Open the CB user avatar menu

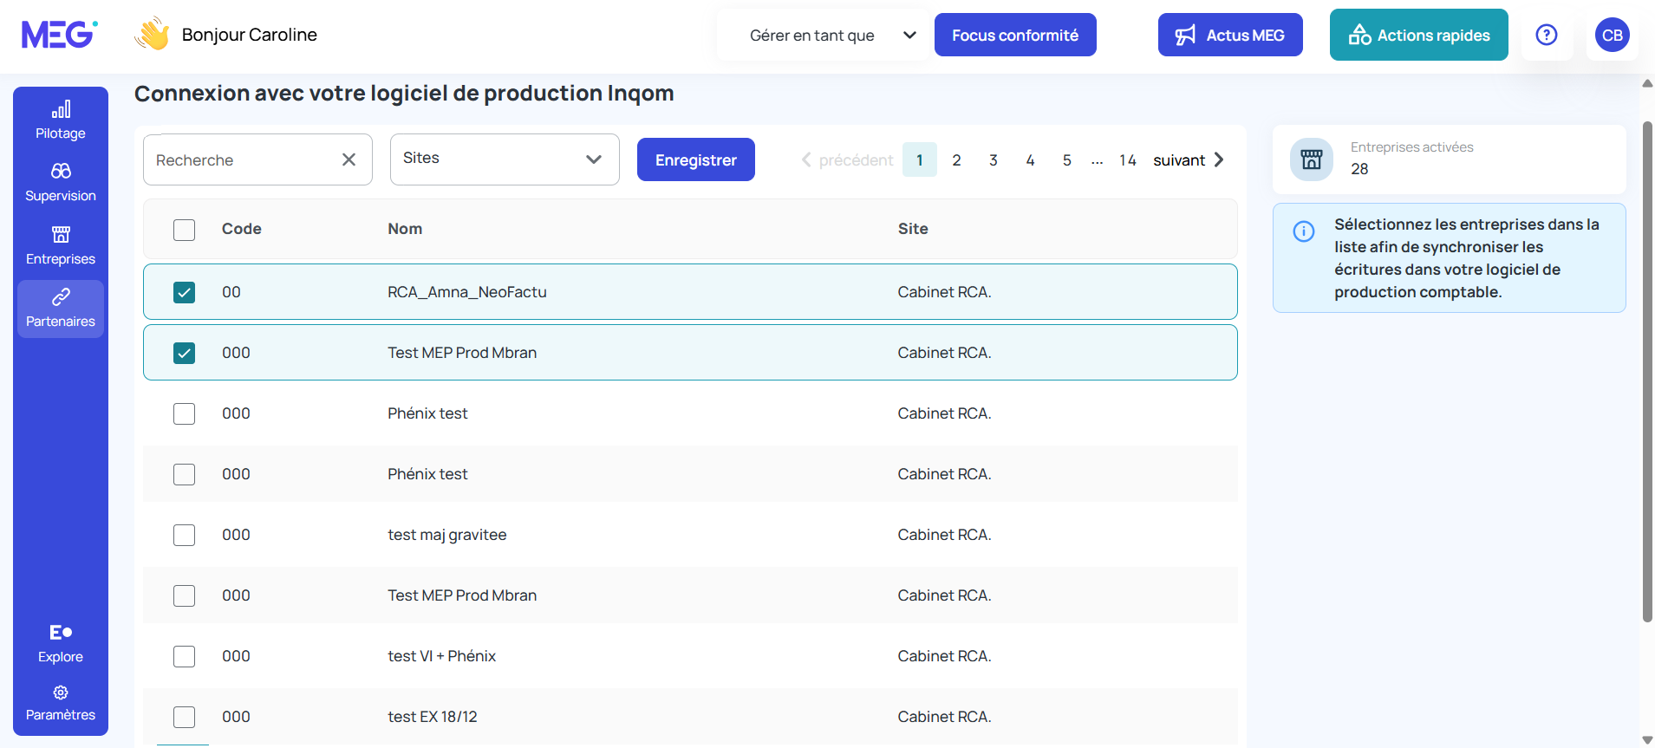coord(1612,36)
